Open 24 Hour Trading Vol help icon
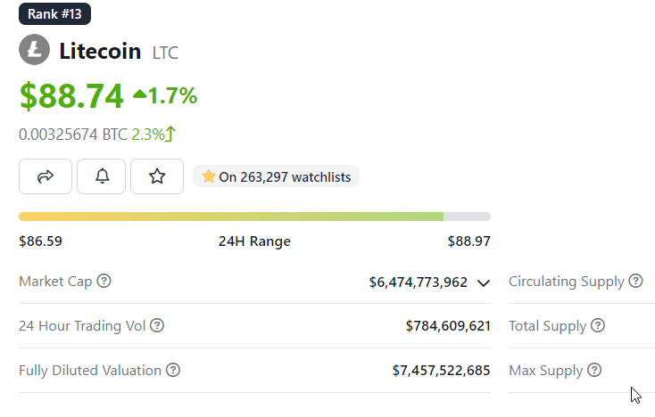The width and height of the screenshot is (655, 417). coord(157,325)
